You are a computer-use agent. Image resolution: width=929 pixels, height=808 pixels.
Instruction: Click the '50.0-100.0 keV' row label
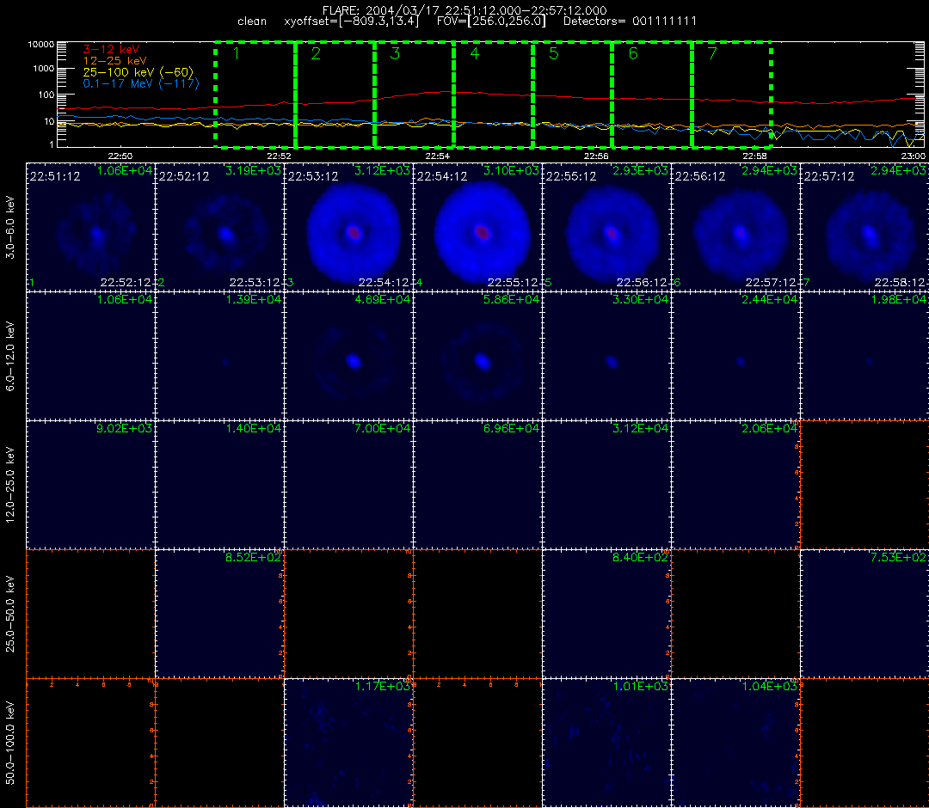(10, 743)
